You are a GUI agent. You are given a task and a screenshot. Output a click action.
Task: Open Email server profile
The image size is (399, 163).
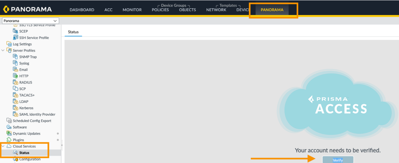click(24, 70)
